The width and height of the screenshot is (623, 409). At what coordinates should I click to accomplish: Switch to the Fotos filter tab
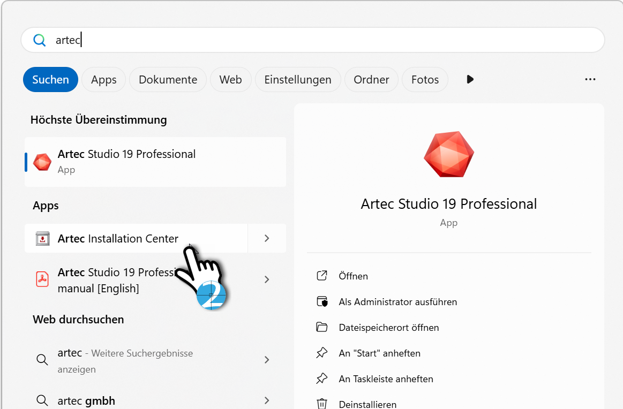(425, 79)
